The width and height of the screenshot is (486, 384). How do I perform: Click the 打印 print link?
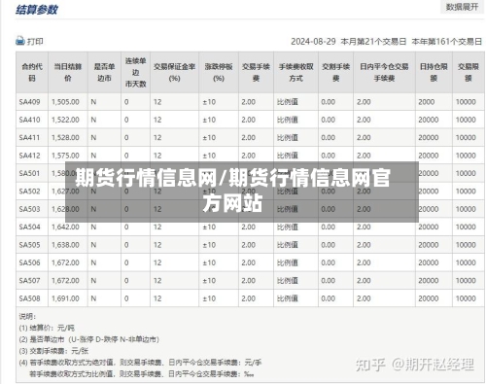click(x=35, y=42)
